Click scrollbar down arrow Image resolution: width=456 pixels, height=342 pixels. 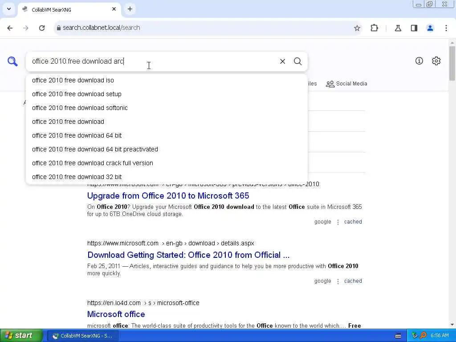click(x=452, y=325)
